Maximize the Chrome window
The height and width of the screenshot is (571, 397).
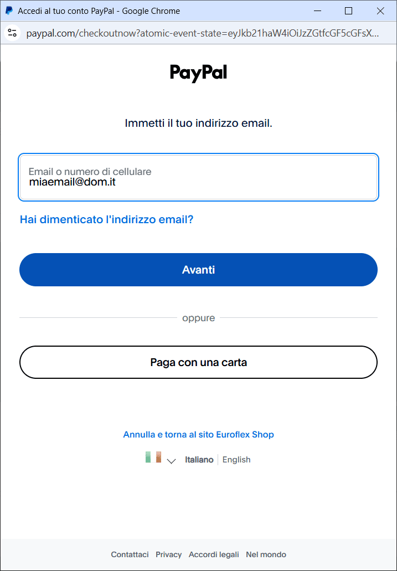(349, 11)
